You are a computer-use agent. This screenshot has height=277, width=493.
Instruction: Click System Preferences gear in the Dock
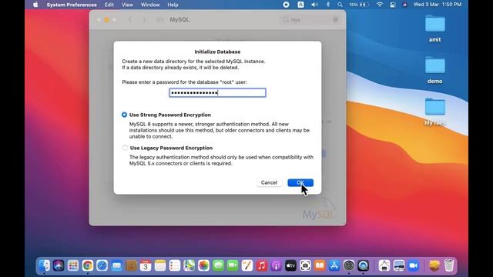tap(349, 265)
